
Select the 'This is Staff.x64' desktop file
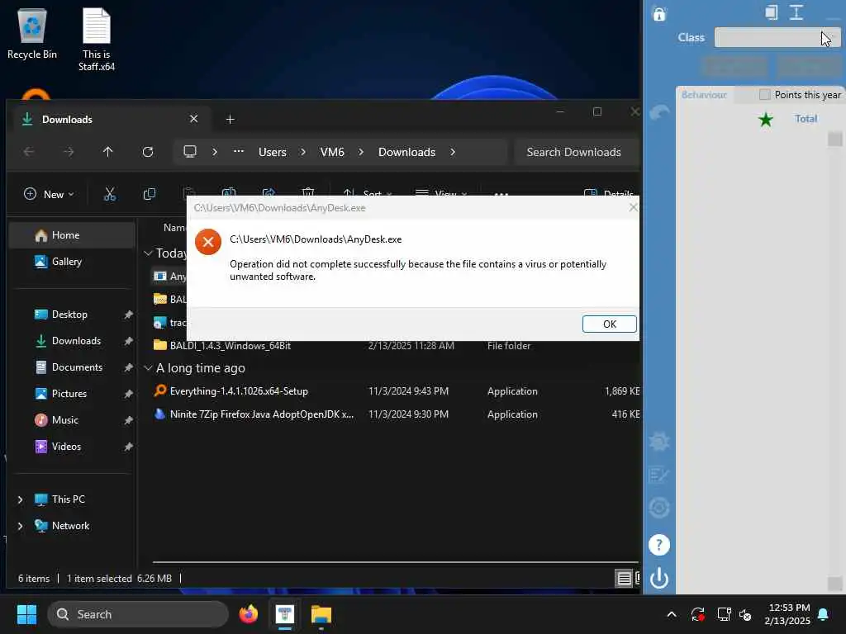tap(97, 40)
